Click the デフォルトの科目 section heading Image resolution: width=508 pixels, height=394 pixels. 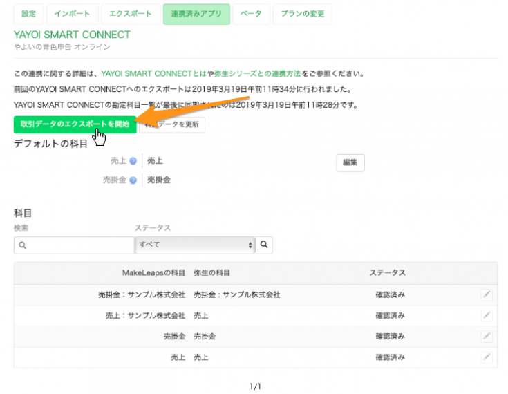point(51,144)
